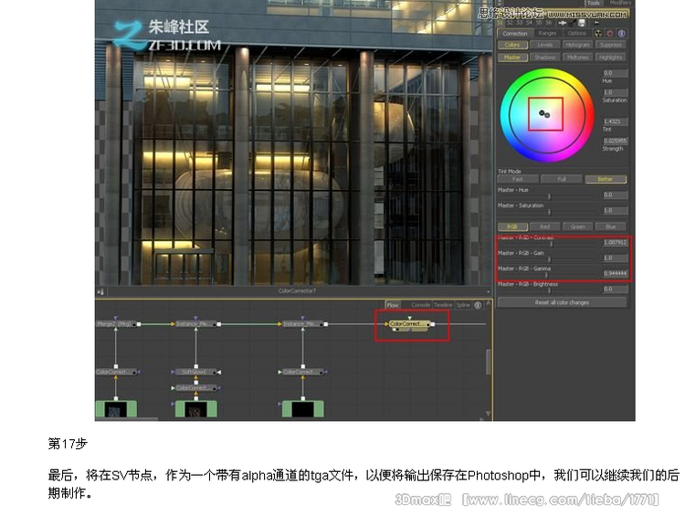Click the flow view top scroll-up arrow
The height and width of the screenshot is (515, 685).
tap(488, 302)
